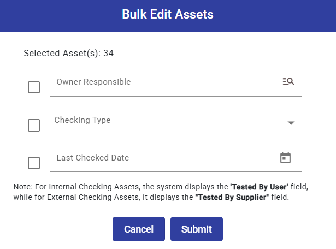Check the Last Checked Date checkbox
The image size is (336, 249).
[34, 163]
